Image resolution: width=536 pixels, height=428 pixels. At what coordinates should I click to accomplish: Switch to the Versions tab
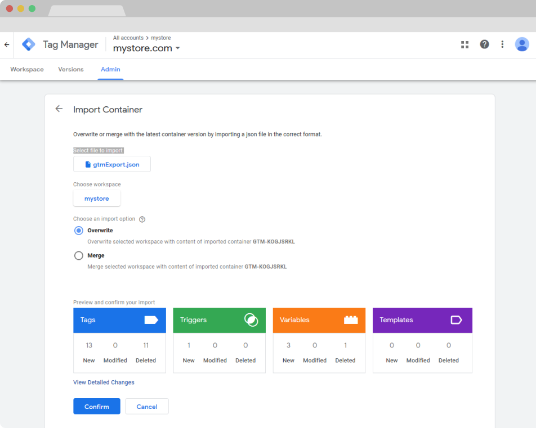[x=70, y=69]
